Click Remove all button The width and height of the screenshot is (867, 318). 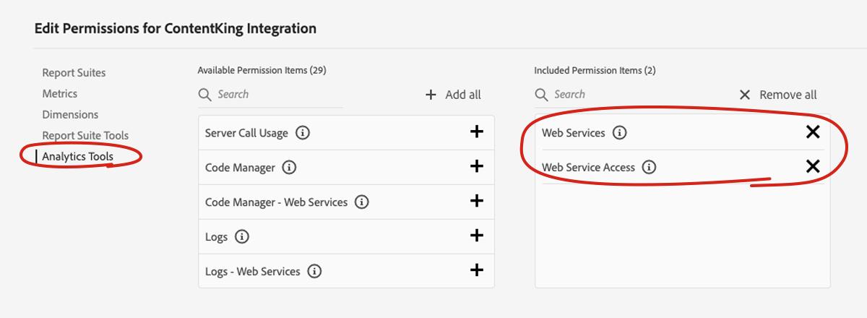(x=778, y=95)
